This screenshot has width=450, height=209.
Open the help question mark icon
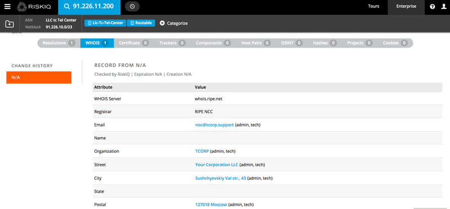pos(433,7)
